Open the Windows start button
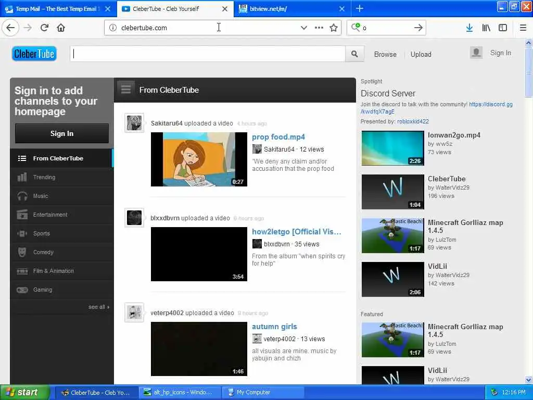Image resolution: width=533 pixels, height=400 pixels. tap(25, 393)
